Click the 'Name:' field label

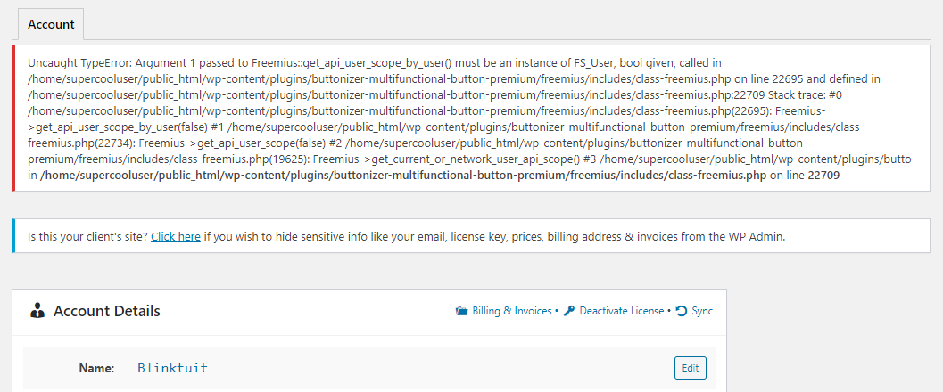[97, 369]
